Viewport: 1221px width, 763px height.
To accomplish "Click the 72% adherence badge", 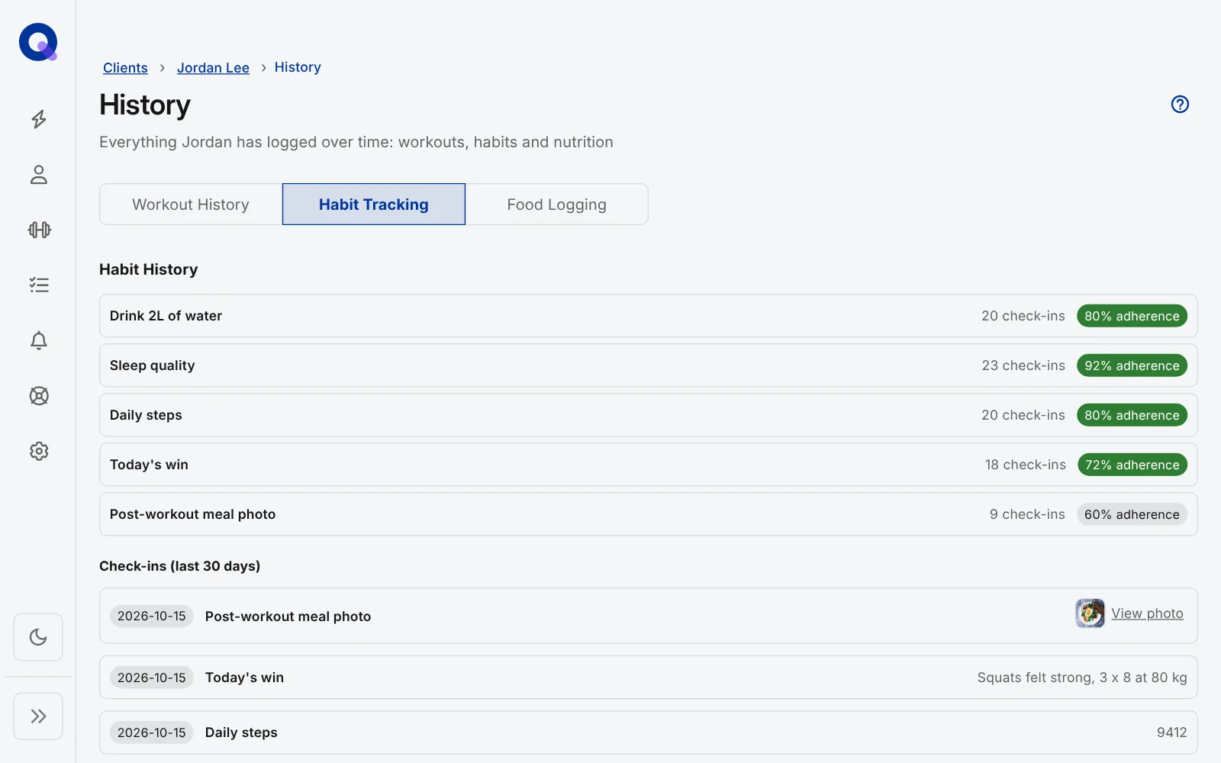I will click(1132, 465).
